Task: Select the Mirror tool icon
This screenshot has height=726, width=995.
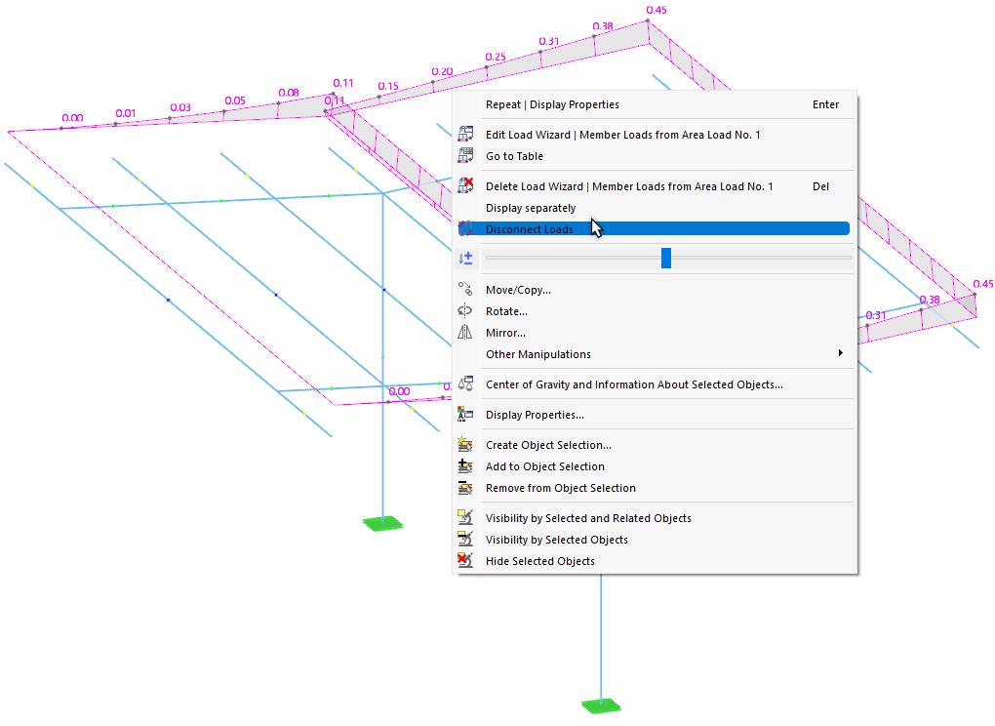Action: coord(466,332)
